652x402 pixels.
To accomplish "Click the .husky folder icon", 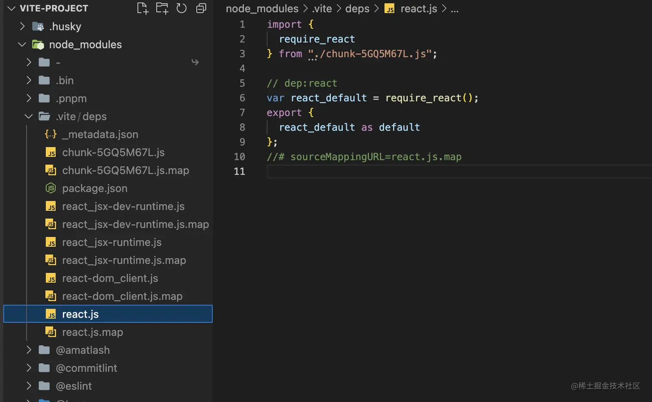I will pyautogui.click(x=38, y=27).
